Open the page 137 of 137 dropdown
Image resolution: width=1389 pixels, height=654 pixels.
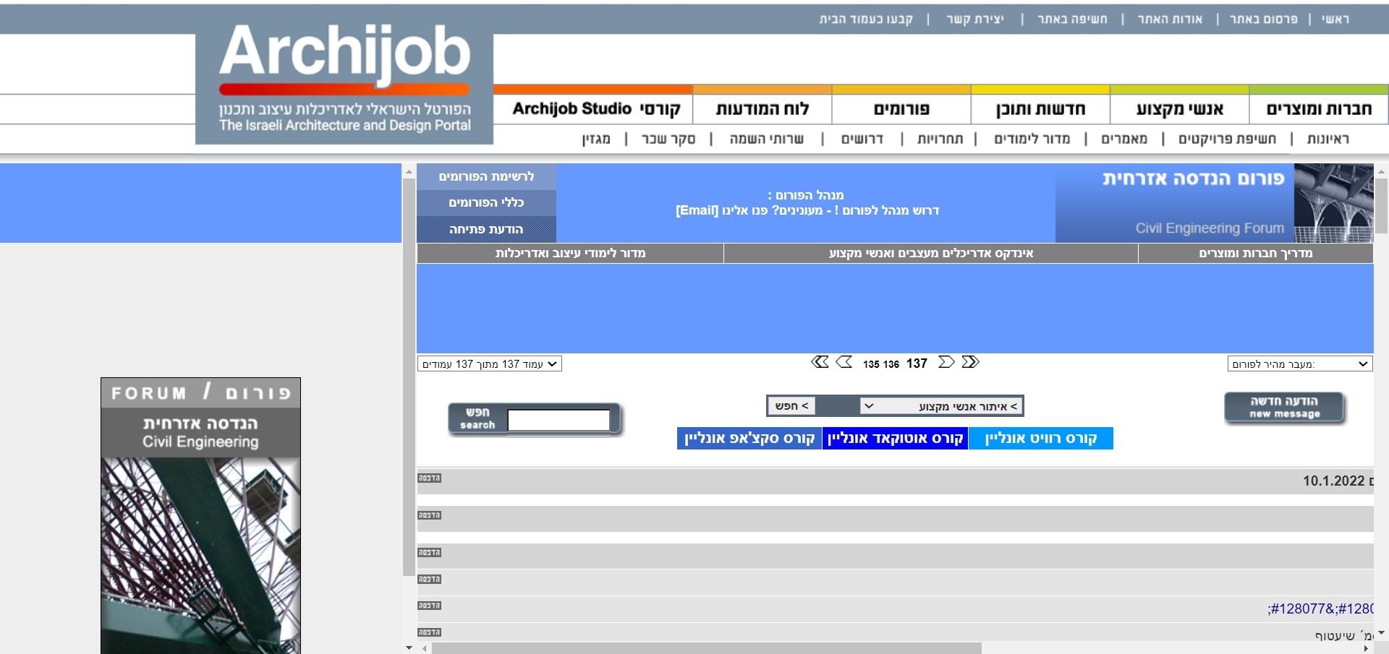click(490, 364)
